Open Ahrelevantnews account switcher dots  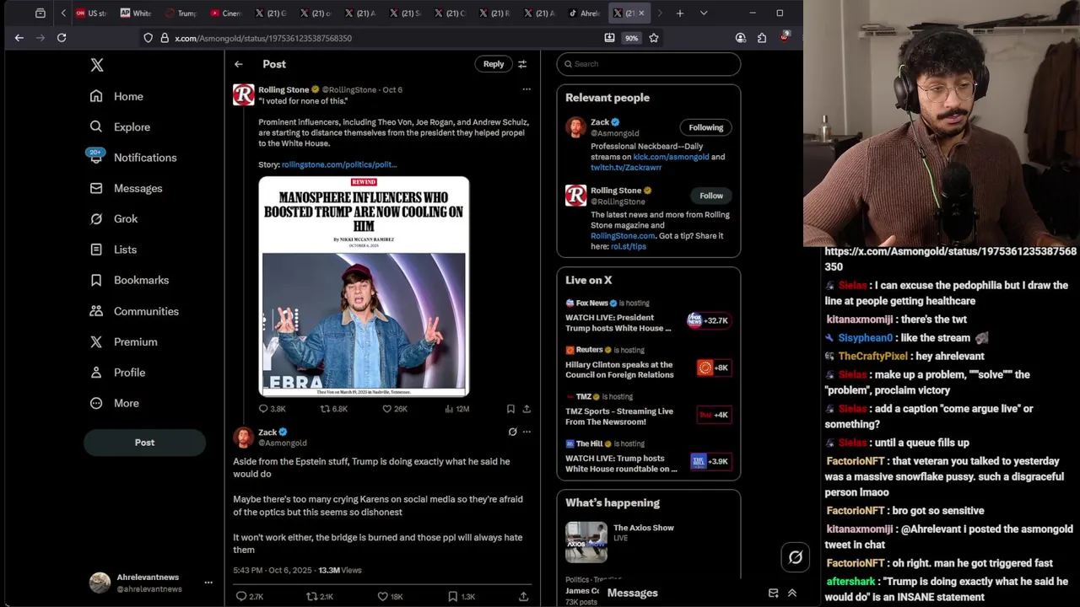208,583
